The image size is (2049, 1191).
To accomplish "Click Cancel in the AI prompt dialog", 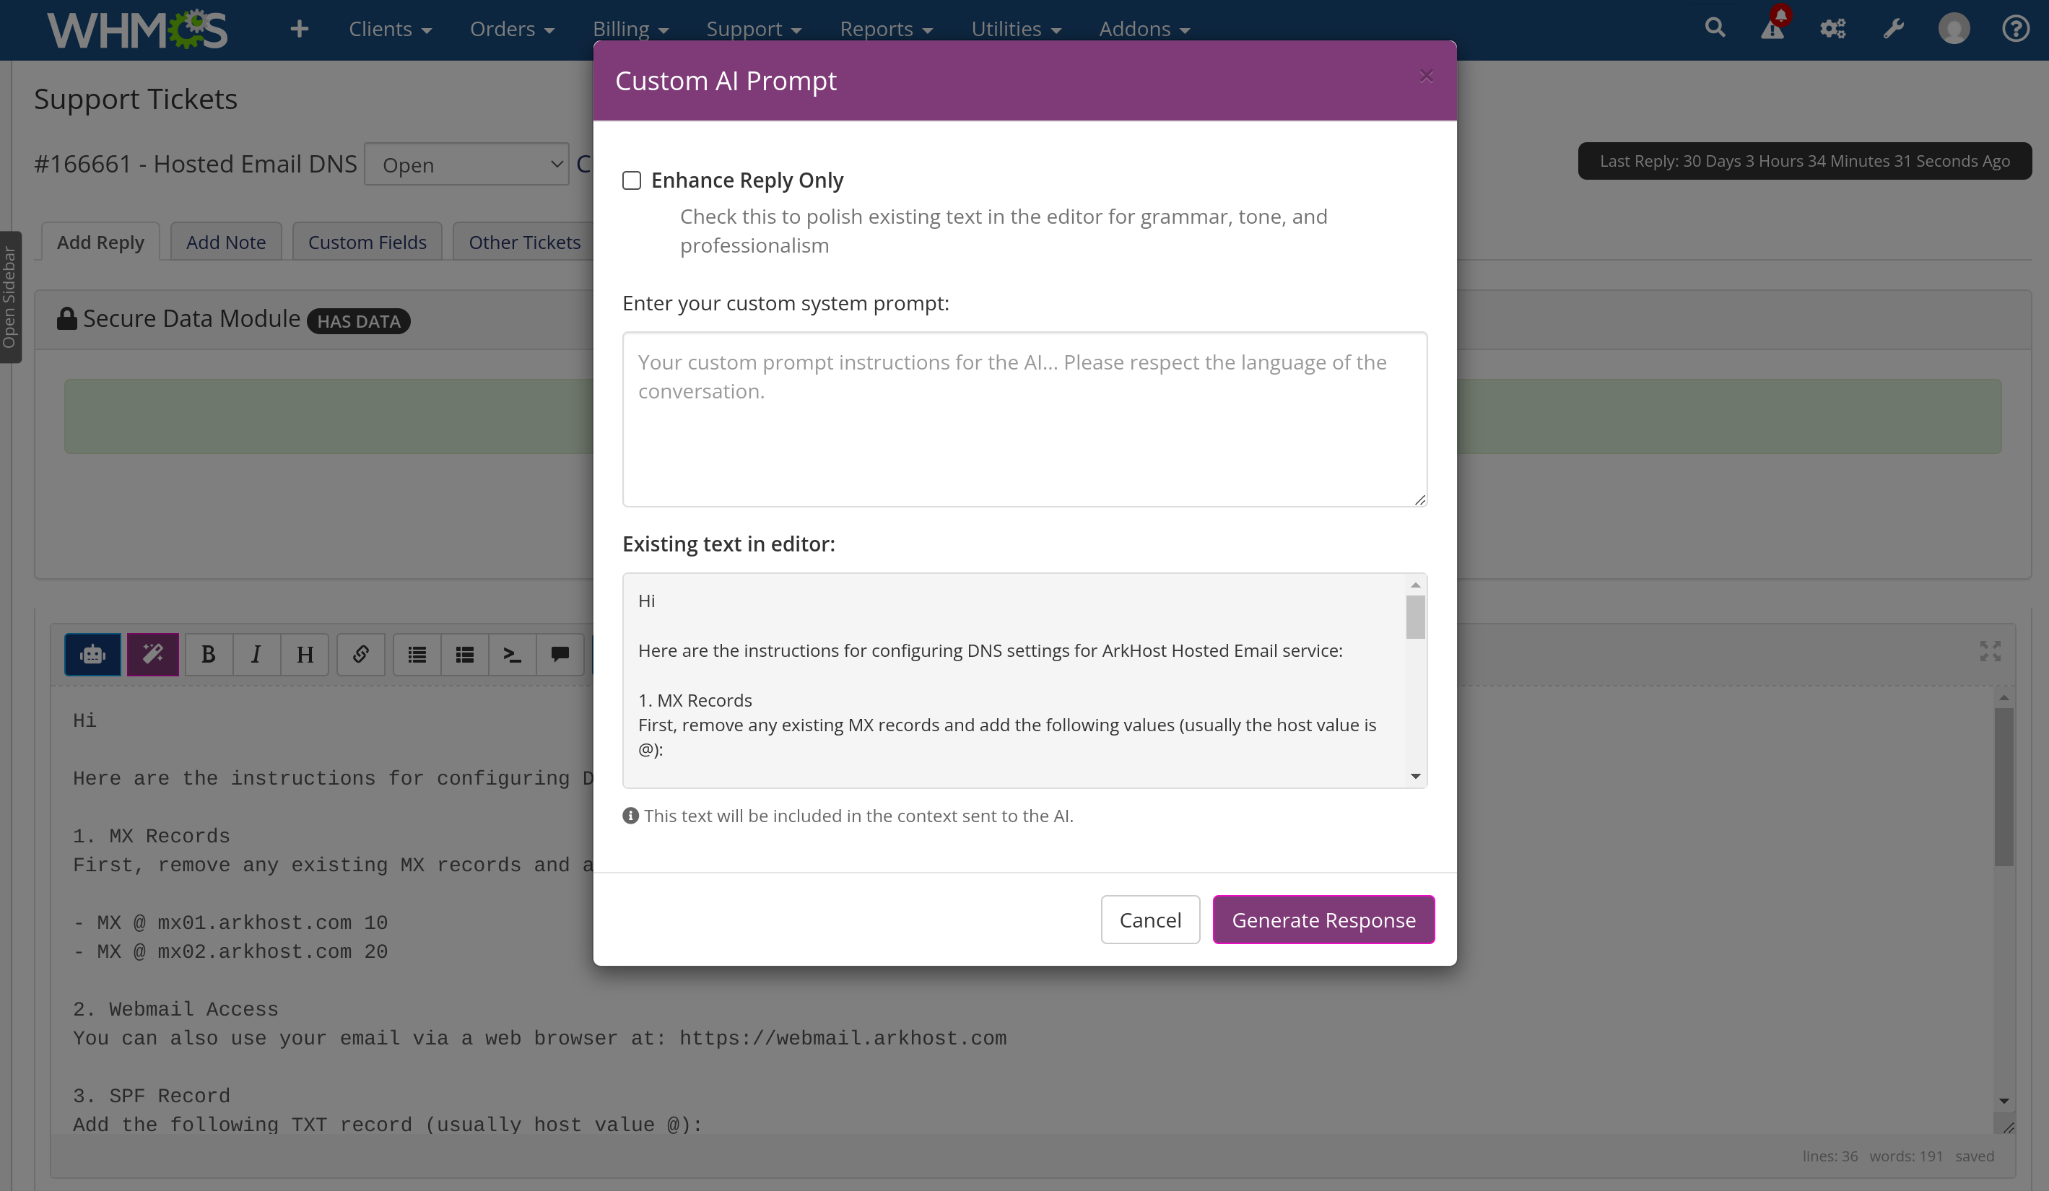I will tap(1151, 920).
